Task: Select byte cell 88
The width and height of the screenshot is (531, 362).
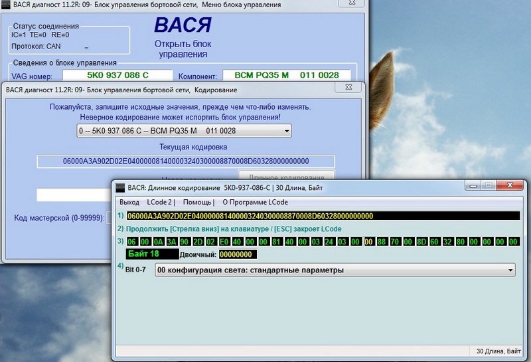Action: pos(382,242)
